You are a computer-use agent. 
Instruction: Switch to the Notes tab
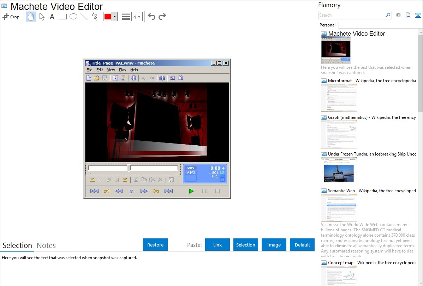pyautogui.click(x=46, y=245)
